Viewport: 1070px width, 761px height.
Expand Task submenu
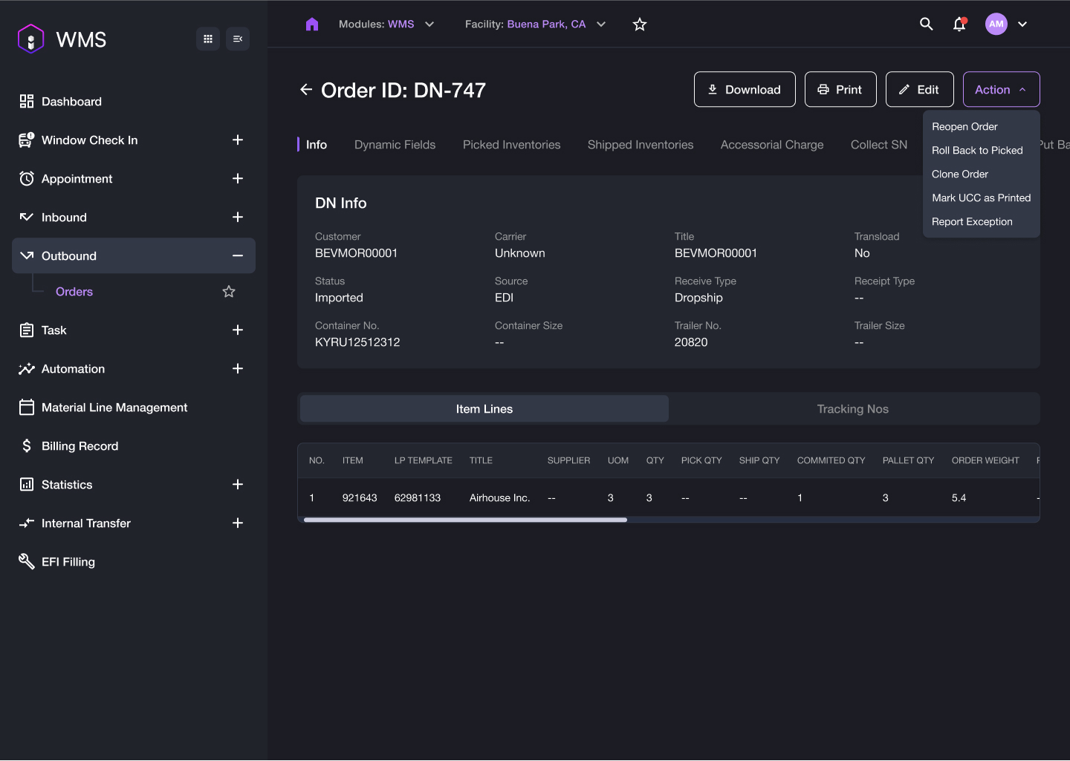(x=238, y=330)
